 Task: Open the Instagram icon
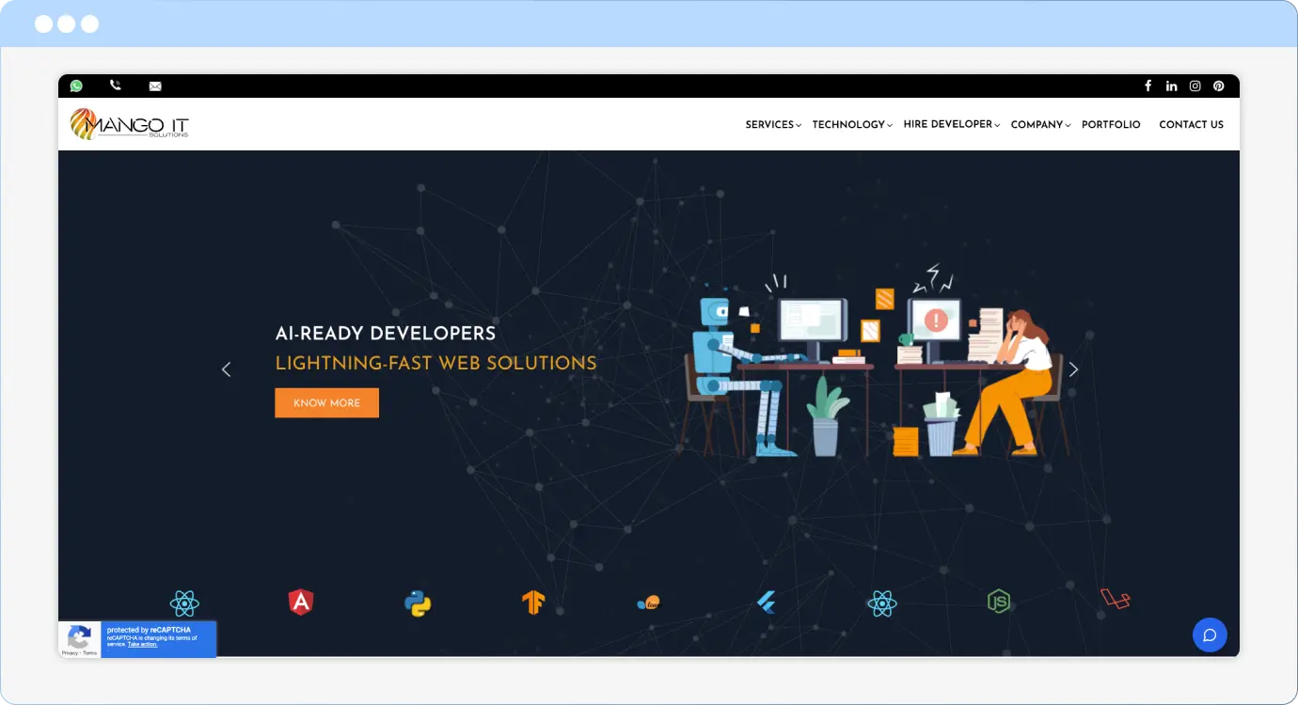tap(1195, 86)
